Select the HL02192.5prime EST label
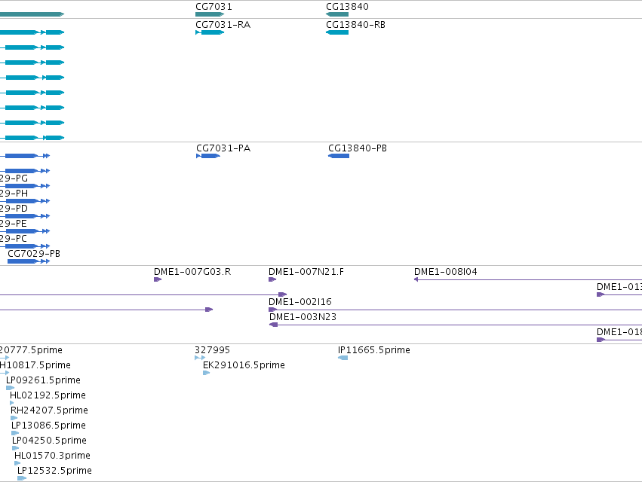This screenshot has width=642, height=482. tap(48, 395)
